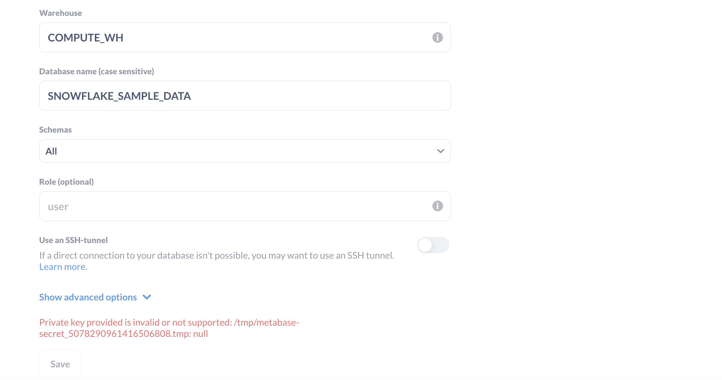
Task: Expand Show advanced options
Action: pos(88,297)
